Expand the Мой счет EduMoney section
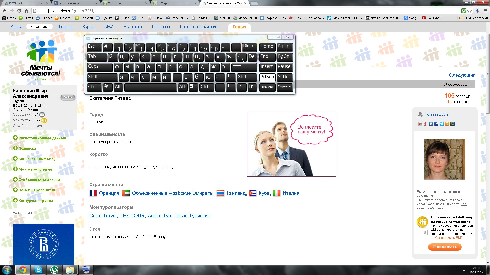Viewport: 490px width, 275px height. pos(37,159)
